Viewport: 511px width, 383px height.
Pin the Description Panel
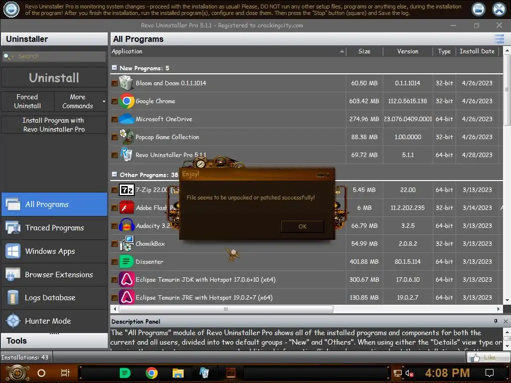coord(496,321)
